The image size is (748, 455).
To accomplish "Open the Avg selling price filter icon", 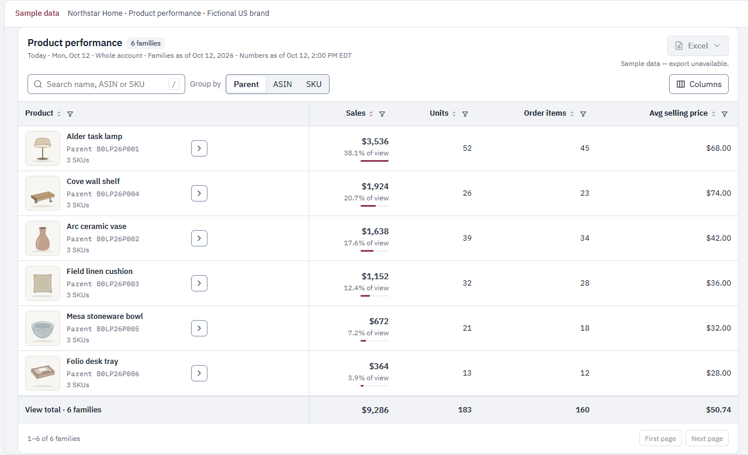I will [x=725, y=114].
